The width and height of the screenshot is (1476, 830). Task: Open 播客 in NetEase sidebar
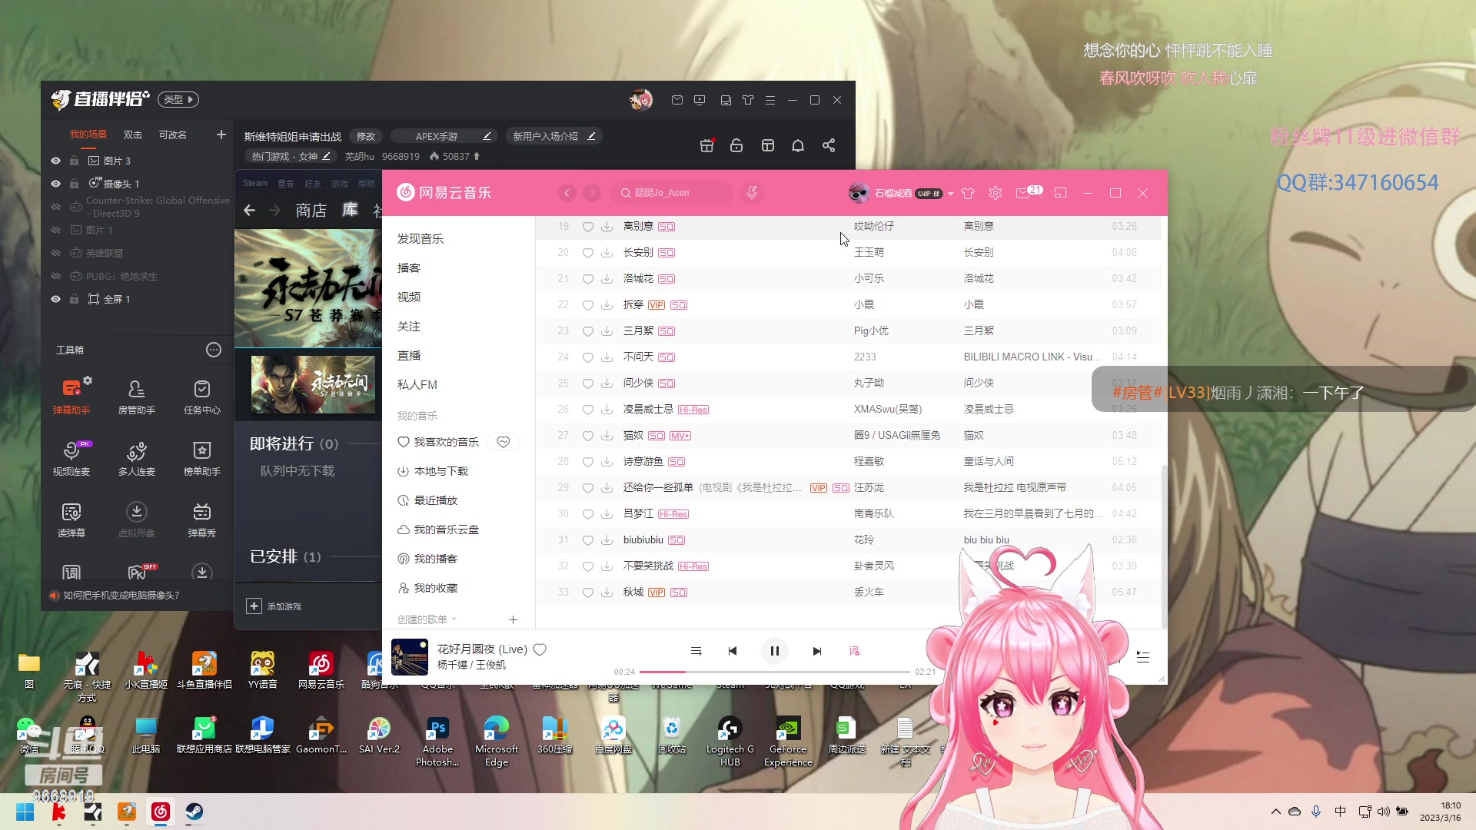tap(408, 268)
